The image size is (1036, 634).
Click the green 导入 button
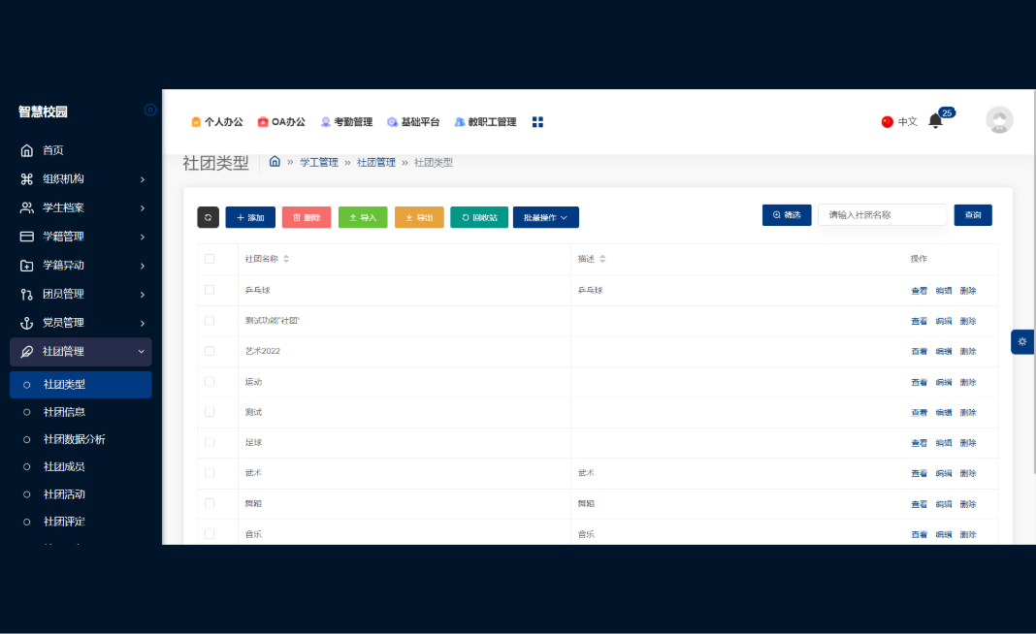point(363,217)
